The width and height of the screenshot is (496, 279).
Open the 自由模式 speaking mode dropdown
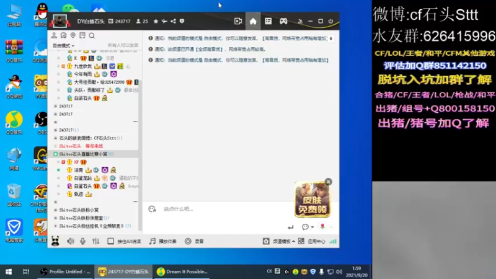click(x=63, y=45)
